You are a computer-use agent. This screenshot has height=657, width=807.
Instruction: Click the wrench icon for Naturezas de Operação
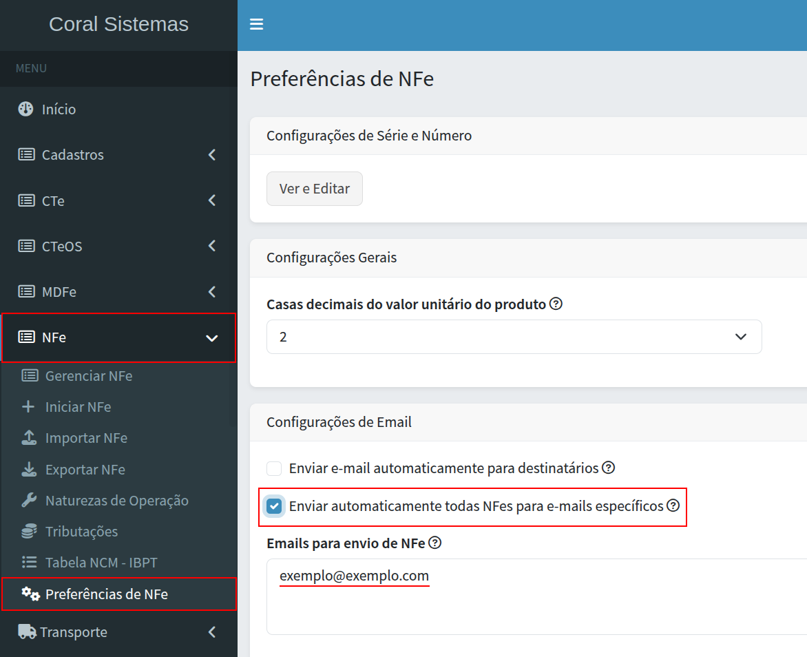[29, 501]
